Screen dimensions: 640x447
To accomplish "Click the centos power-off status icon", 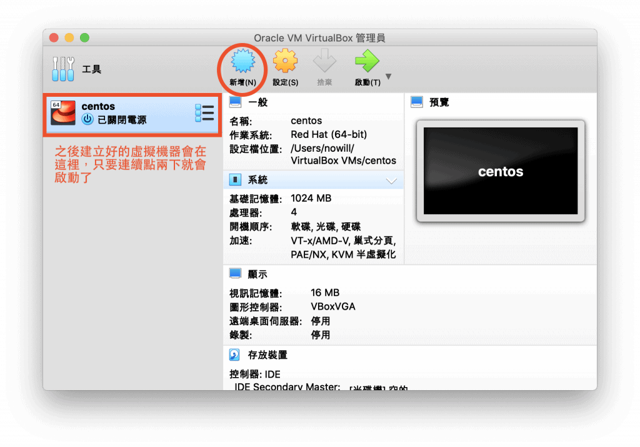I will pos(87,120).
